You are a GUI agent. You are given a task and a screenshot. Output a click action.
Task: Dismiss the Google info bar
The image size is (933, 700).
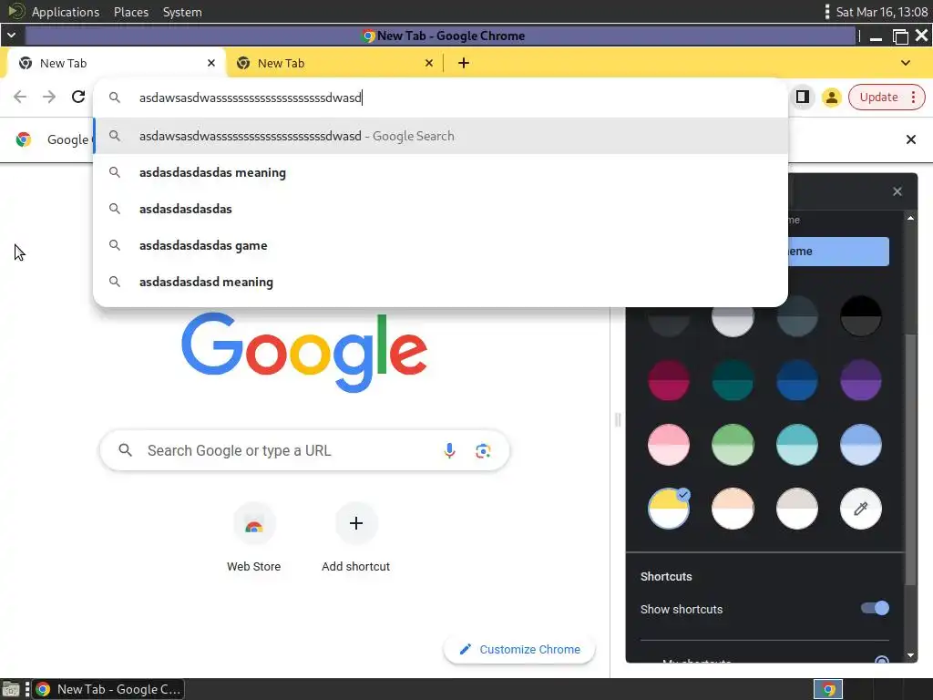(910, 139)
